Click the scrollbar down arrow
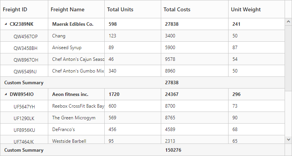The width and height of the screenshot is (292, 156). tap(288, 139)
